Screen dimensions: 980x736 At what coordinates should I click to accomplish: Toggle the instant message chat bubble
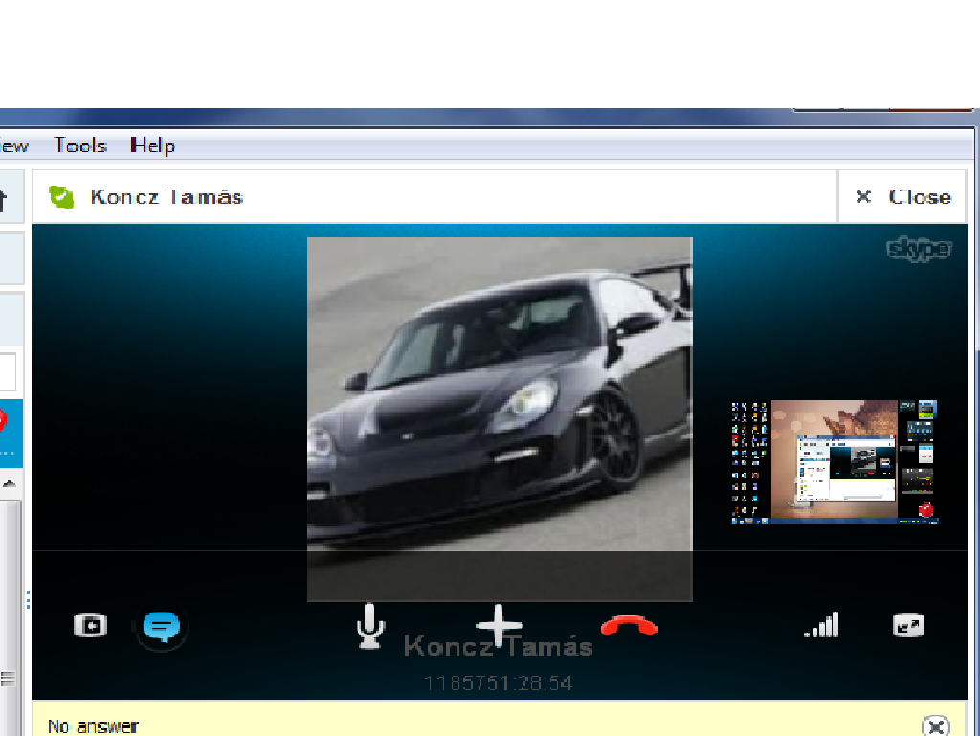pos(161,627)
